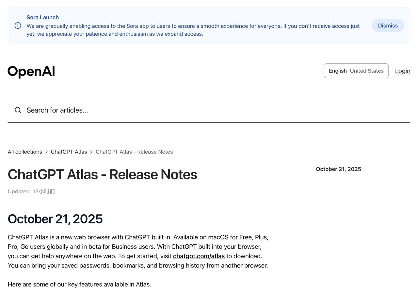Jump to October 21, 2025 in sidebar
Viewport: 418px width, 292px height.
338,169
